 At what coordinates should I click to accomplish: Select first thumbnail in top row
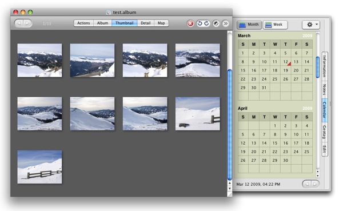pyautogui.click(x=39, y=61)
